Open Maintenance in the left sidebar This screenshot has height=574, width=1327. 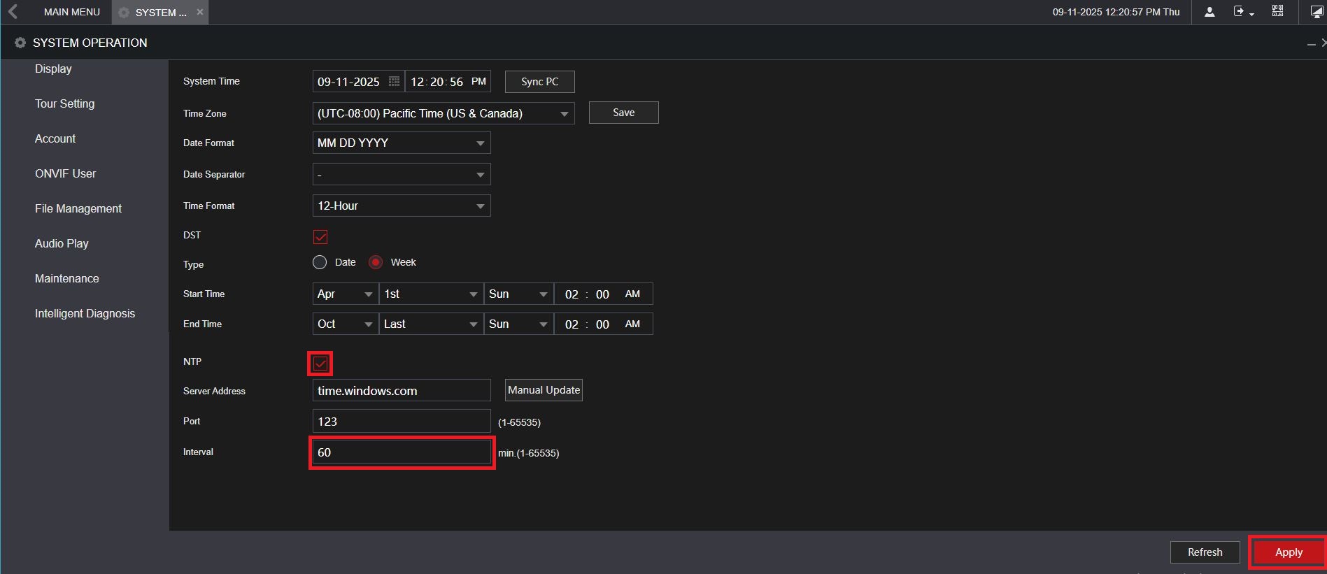pyautogui.click(x=67, y=278)
